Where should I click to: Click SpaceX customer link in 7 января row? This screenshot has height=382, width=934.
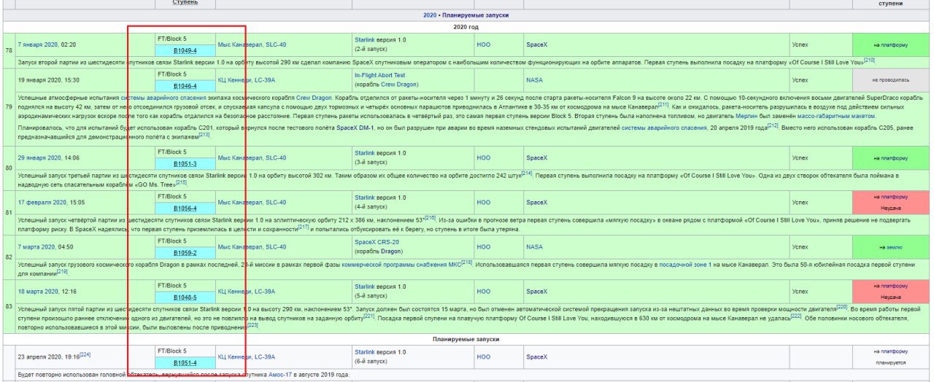[536, 44]
